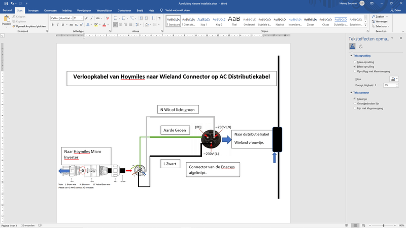Apply underline formatting
Viewport: 406px width, 228px height.
(63, 25)
